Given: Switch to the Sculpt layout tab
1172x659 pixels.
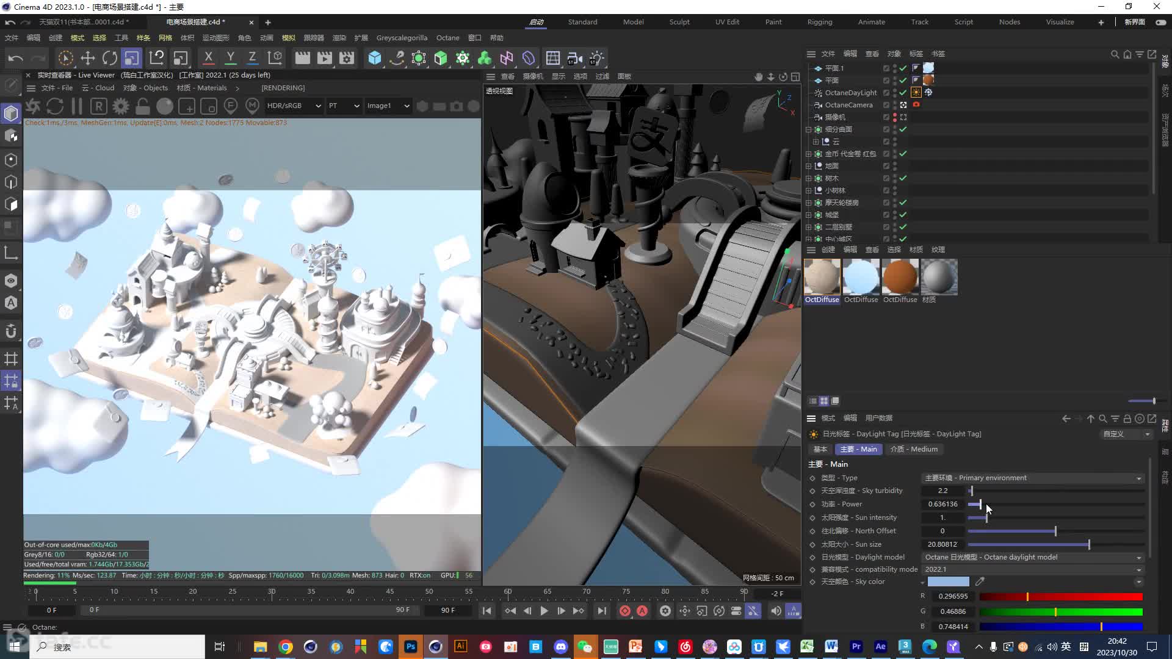Looking at the screenshot, I should click(679, 22).
